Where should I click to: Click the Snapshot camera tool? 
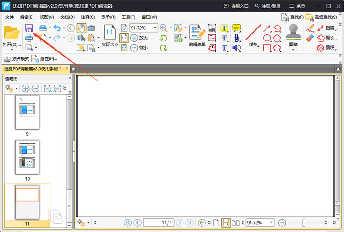pos(91,28)
